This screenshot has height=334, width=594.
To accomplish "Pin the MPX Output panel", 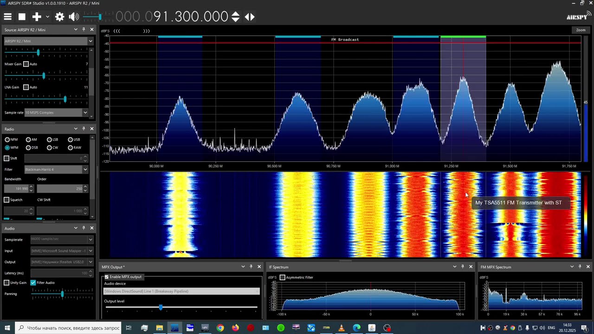I will tap(251, 267).
